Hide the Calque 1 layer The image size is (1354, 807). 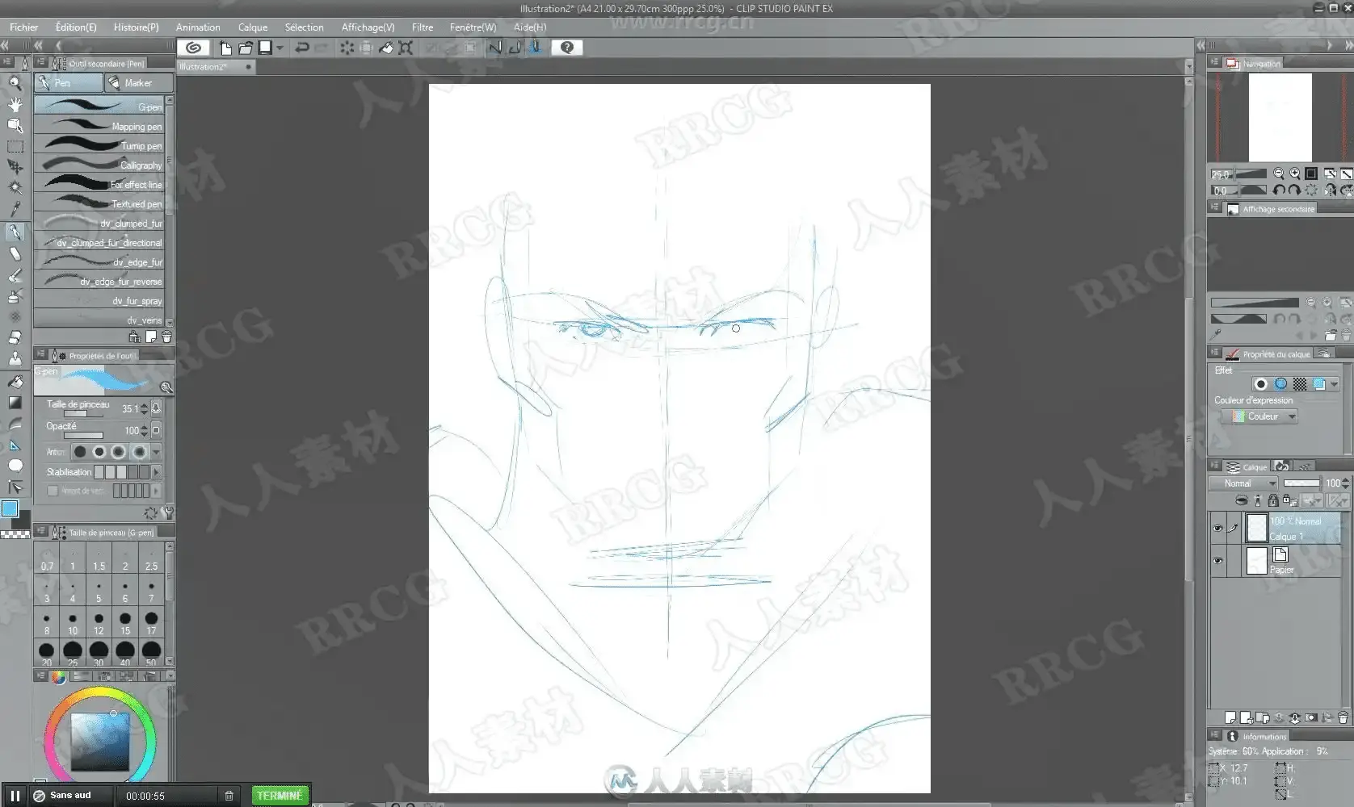[x=1217, y=529]
